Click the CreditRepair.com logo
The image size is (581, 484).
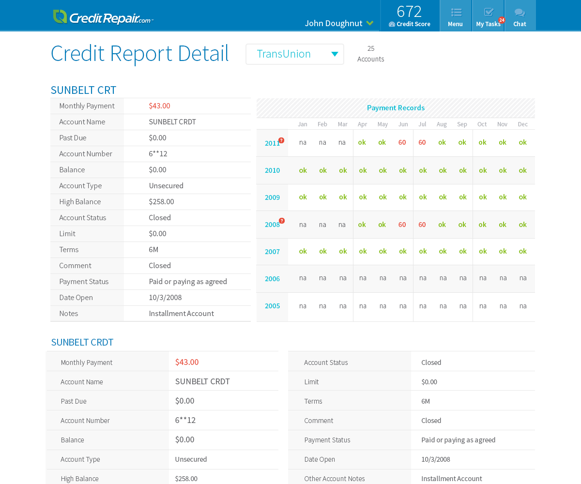103,17
